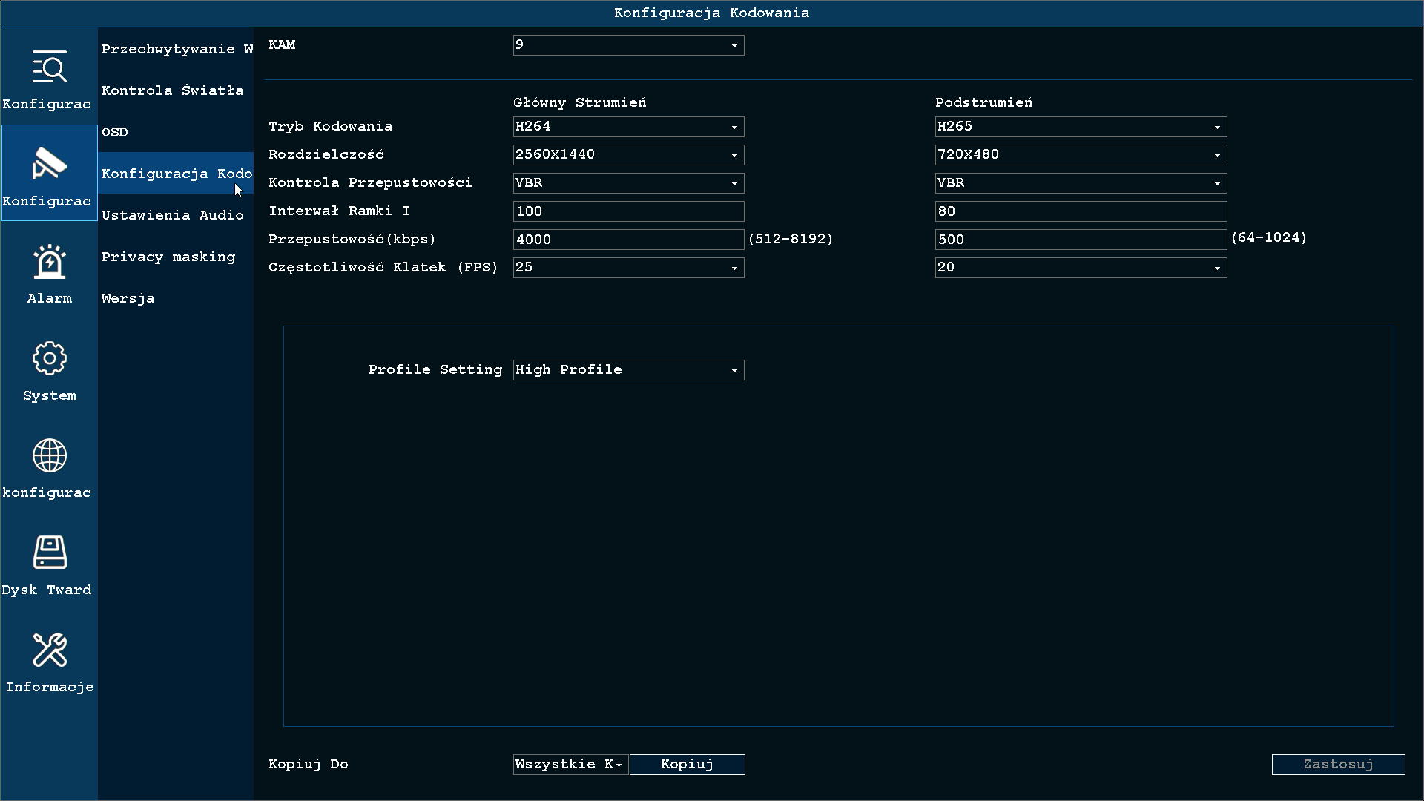Edit main stream Interwał Ramki I field 100
The image size is (1424, 801).
tap(628, 211)
